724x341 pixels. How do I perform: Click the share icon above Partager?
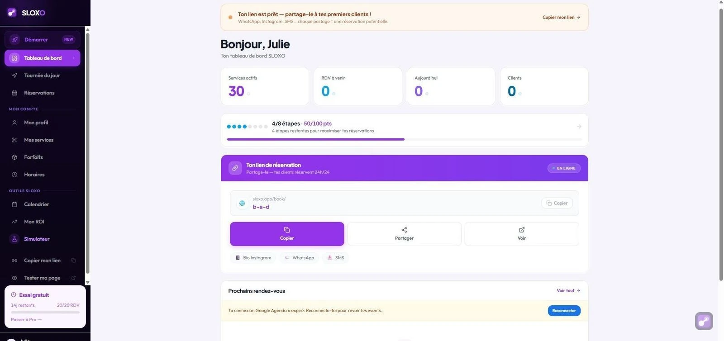(x=404, y=230)
